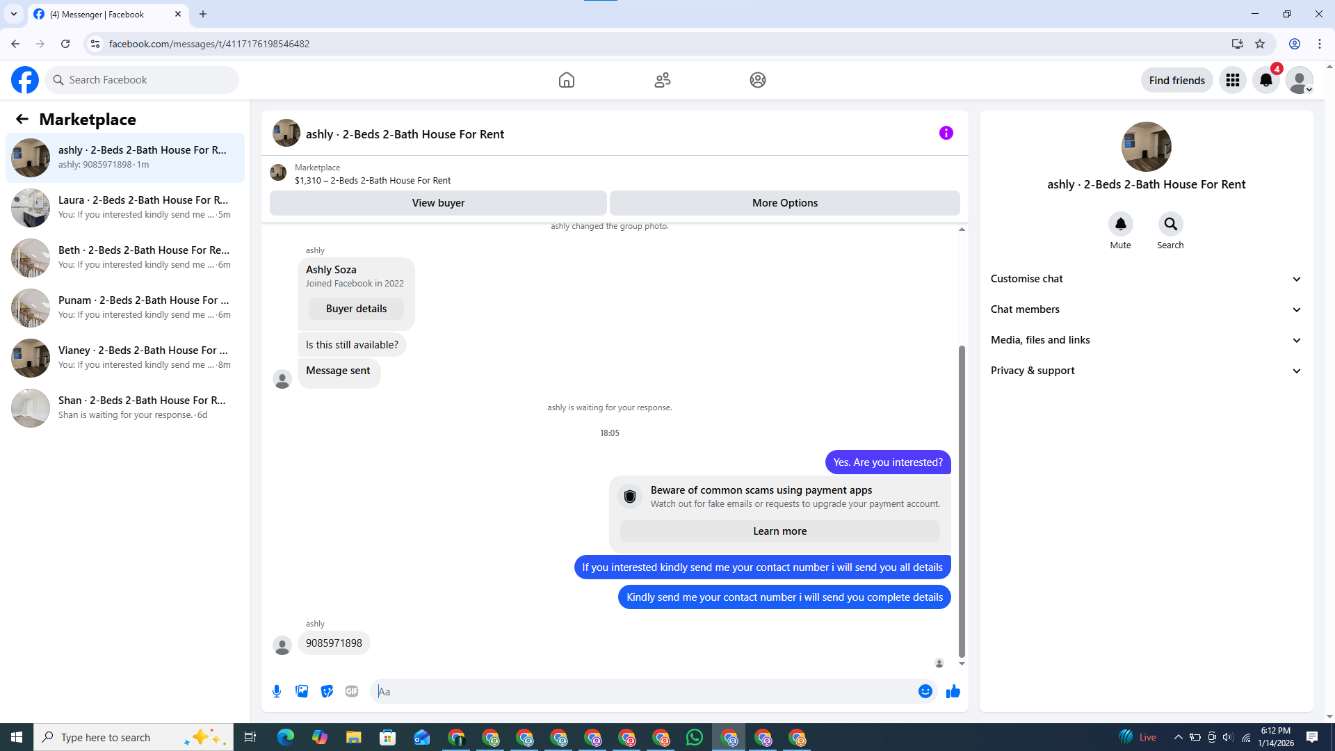Click the voice clip microphone icon
The width and height of the screenshot is (1335, 751).
point(277,691)
